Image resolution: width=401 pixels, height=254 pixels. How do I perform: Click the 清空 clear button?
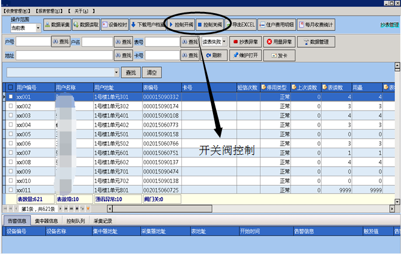(152, 72)
